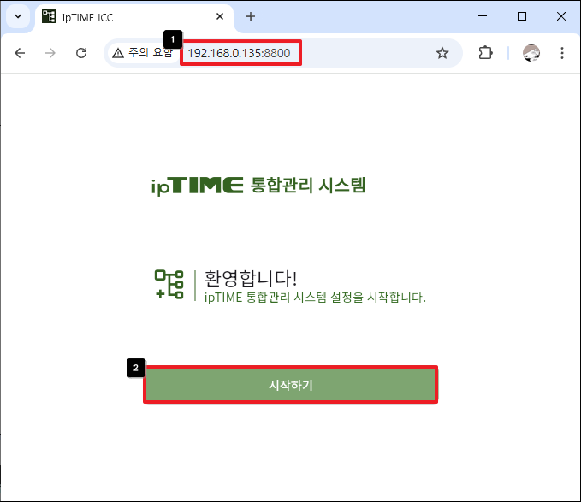Bookmark this page with the star icon
This screenshot has width=581, height=502.
click(442, 53)
